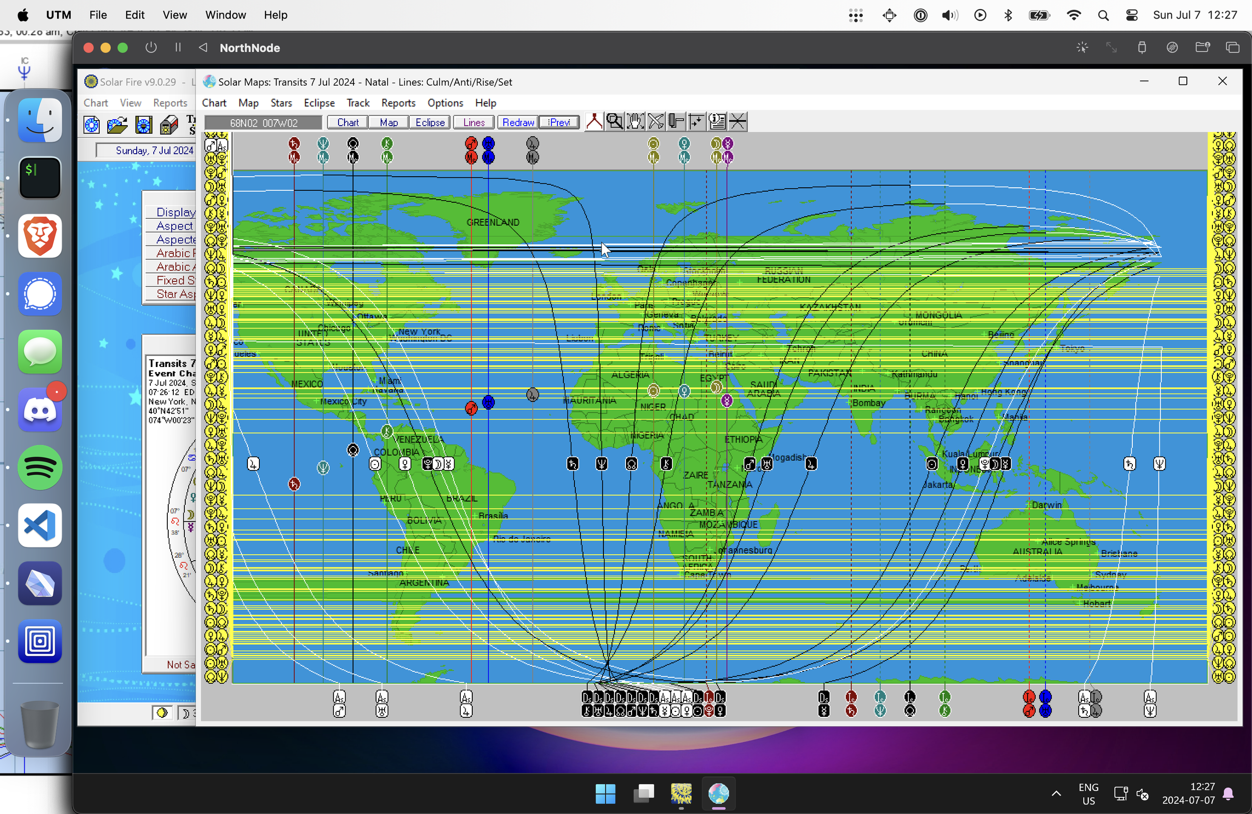
Task: Click the teal Neptune MC marker at top
Action: [x=323, y=150]
